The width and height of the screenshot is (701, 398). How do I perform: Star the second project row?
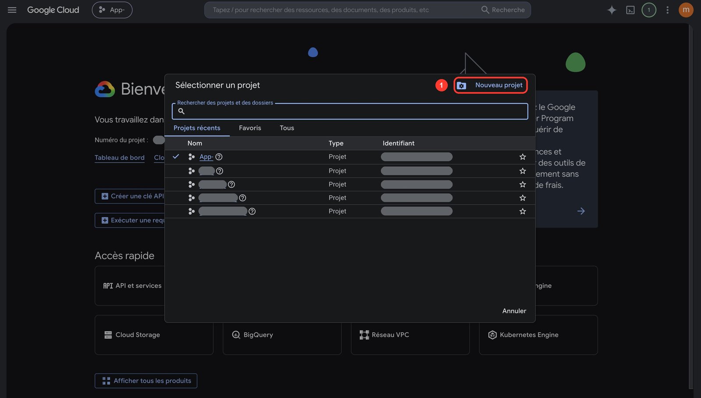(x=523, y=171)
